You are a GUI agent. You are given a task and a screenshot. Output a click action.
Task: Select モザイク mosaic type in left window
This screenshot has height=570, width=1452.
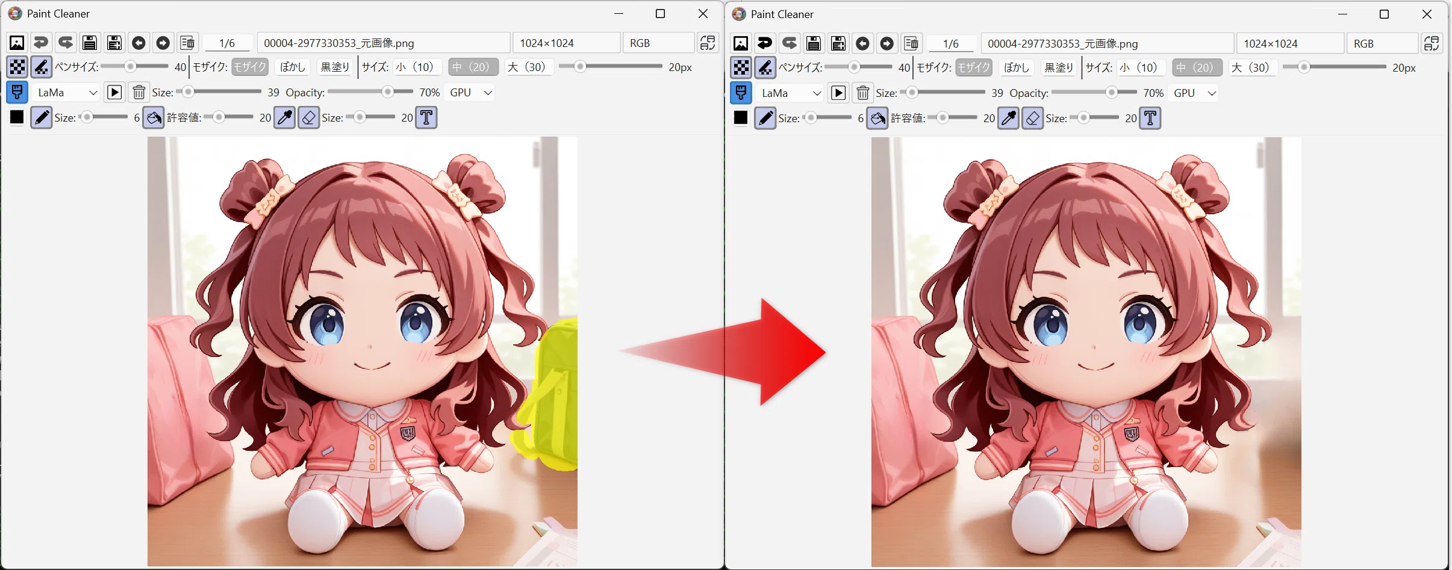(250, 67)
